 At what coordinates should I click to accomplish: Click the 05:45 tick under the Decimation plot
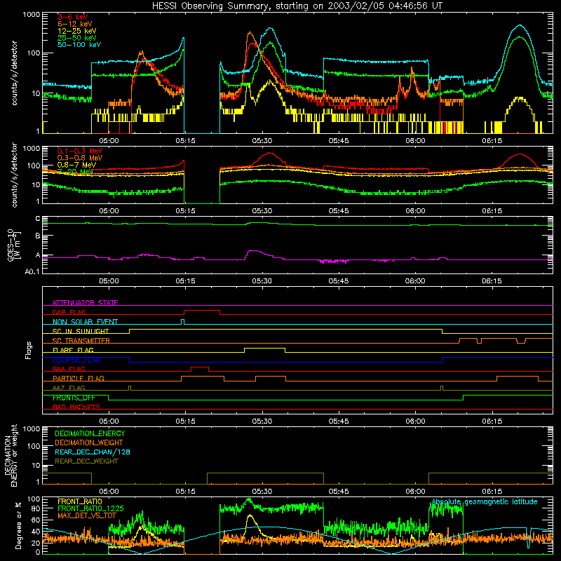coord(339,492)
